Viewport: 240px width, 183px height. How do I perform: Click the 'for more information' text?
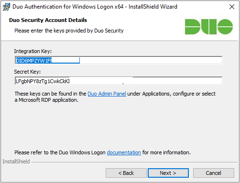point(166,152)
